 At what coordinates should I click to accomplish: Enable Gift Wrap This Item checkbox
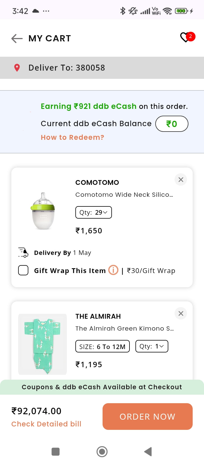pos(23,270)
